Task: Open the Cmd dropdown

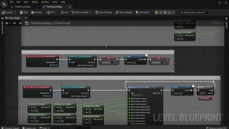Action: 44,128
